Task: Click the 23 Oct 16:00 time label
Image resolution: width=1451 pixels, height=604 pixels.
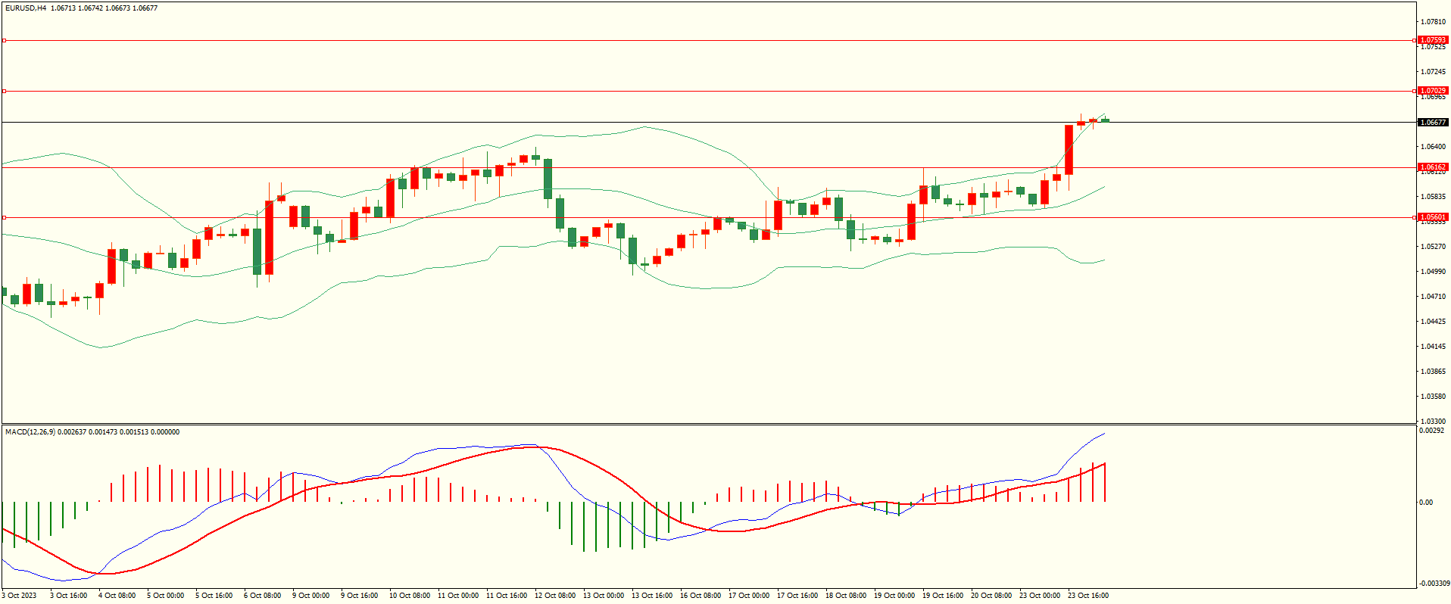Action: coord(1088,596)
